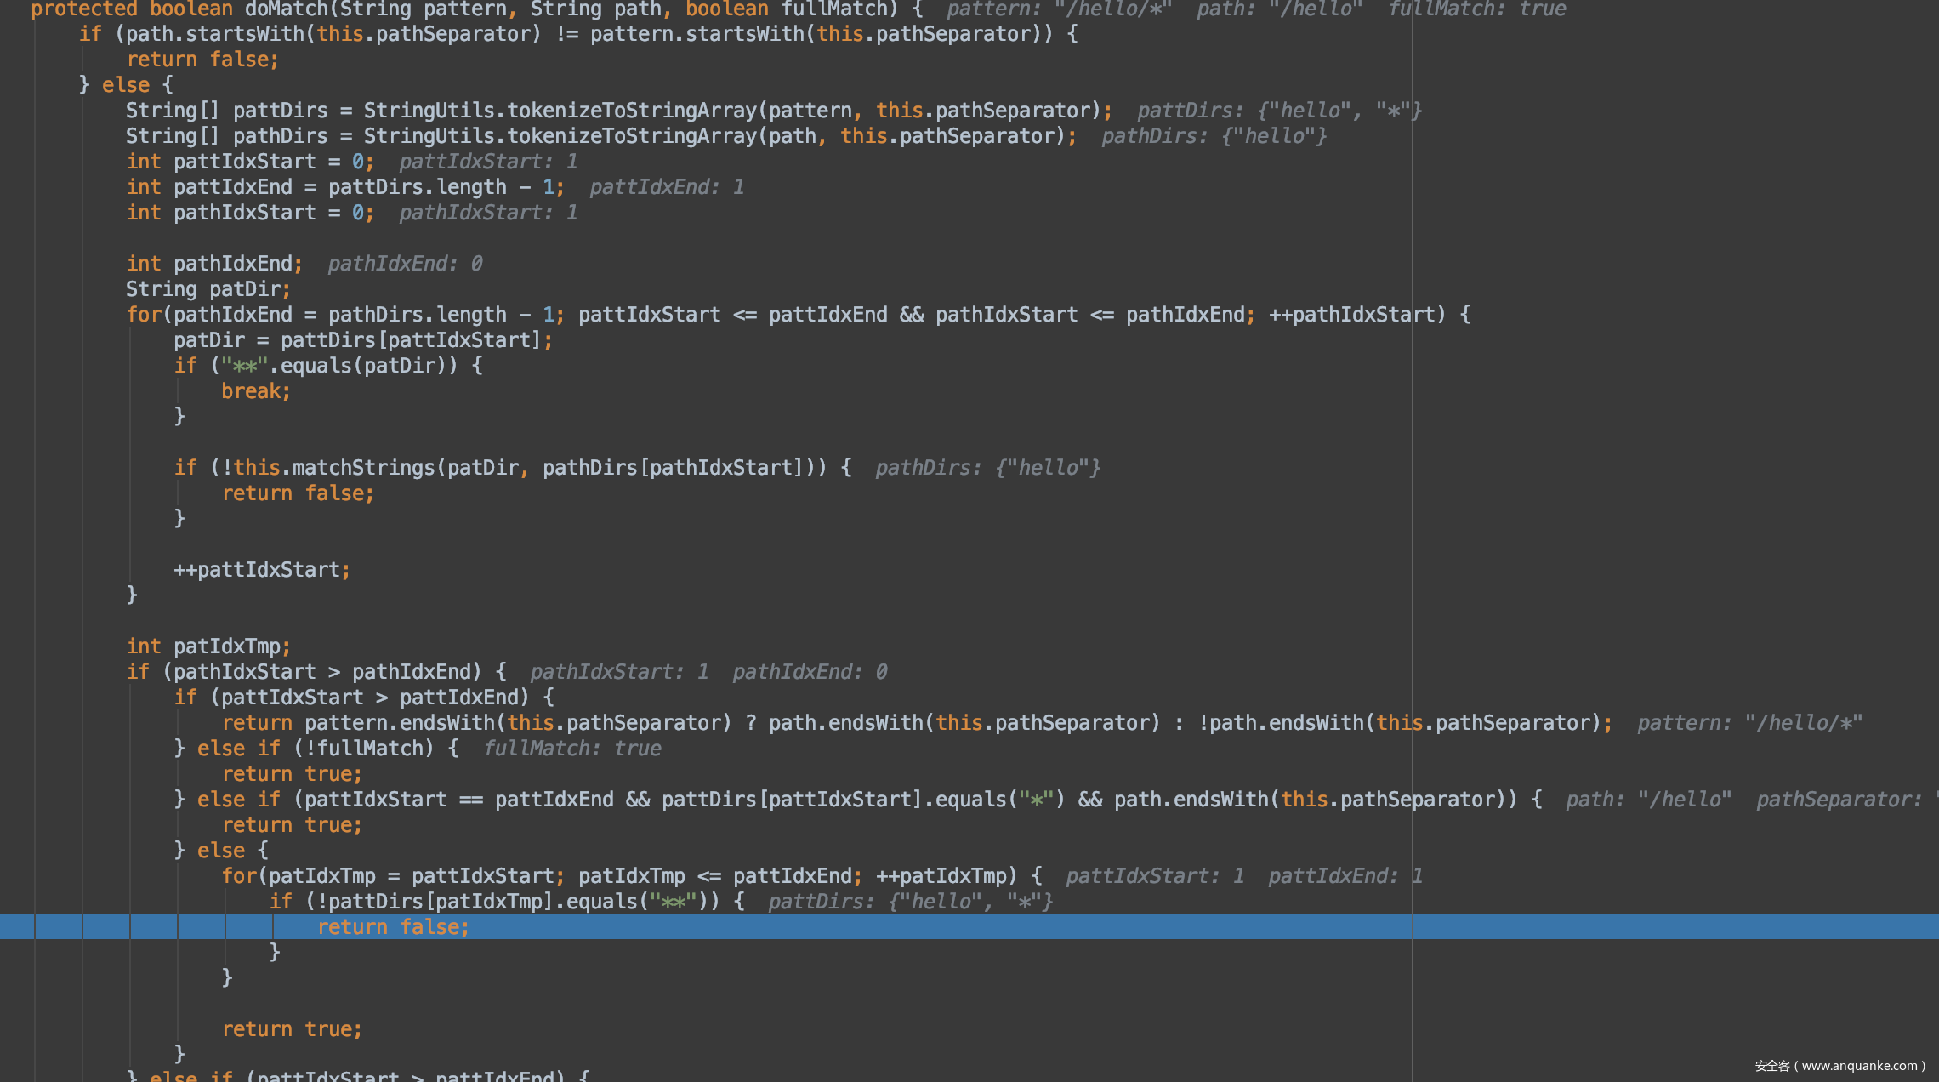Select the highlighted return false line
Viewport: 1939px width, 1082px height.
click(x=393, y=927)
